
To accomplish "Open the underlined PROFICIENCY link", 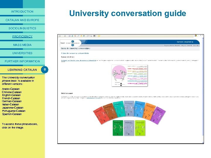I will (22, 36).
